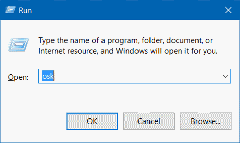The width and height of the screenshot is (240, 143).
Task: Click the small Run icon in title bar
Action: pos(10,10)
